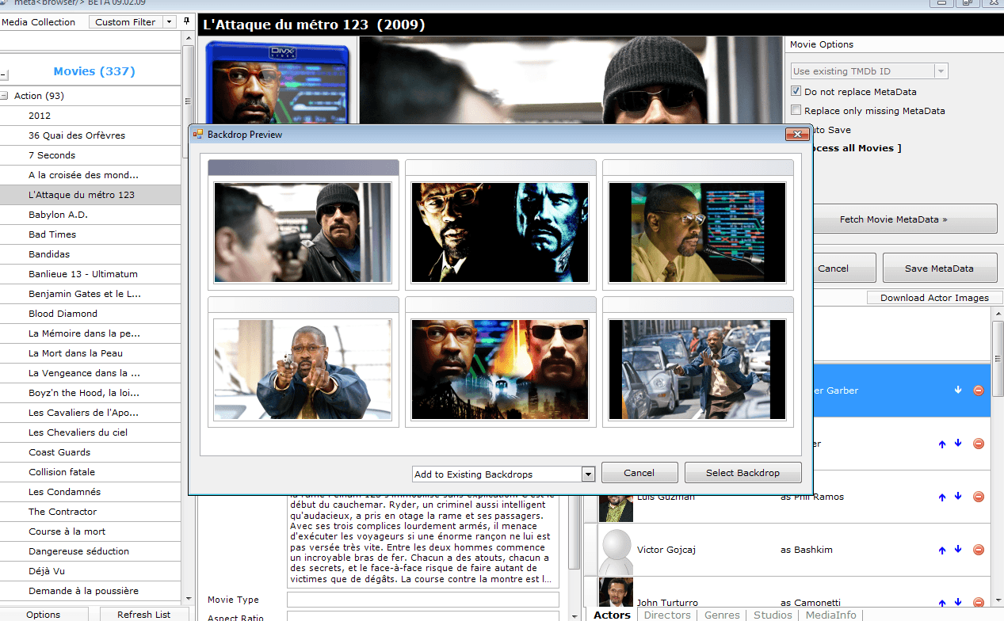Click Fetch Movie MetaData button

893,219
